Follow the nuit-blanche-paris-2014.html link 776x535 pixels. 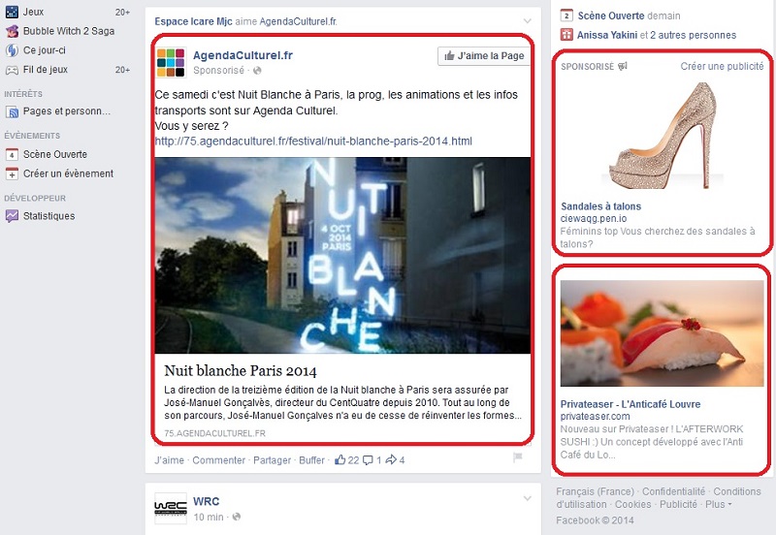tap(313, 142)
